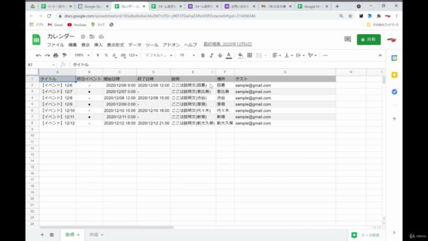Open Google Keep side panel icon

(394, 75)
